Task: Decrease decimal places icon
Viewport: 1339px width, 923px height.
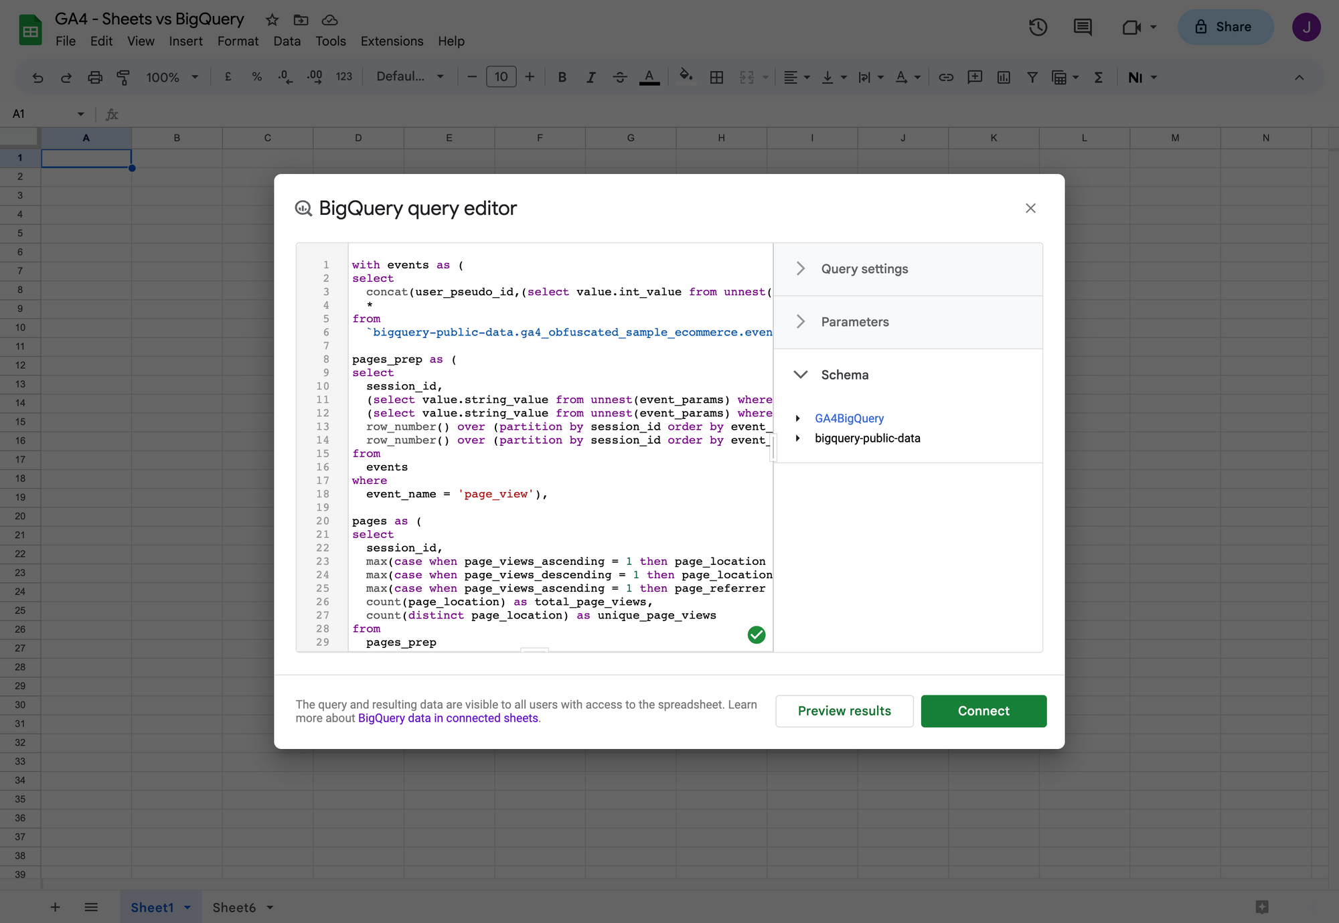Action: point(285,77)
